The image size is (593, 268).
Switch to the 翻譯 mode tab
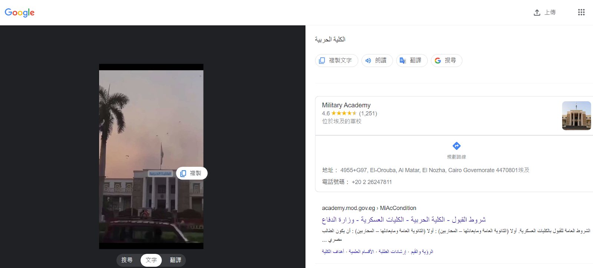pyautogui.click(x=176, y=260)
